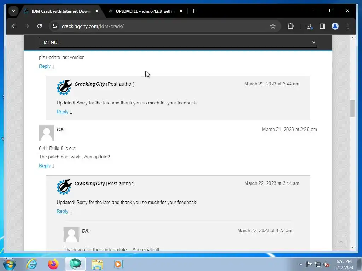Click CK's avatar dated March 21, 2023

pos(47,133)
